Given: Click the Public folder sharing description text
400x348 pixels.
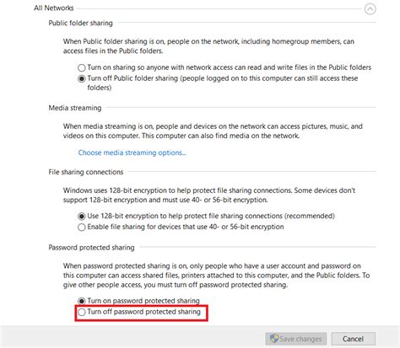Looking at the screenshot, I should tap(208, 46).
